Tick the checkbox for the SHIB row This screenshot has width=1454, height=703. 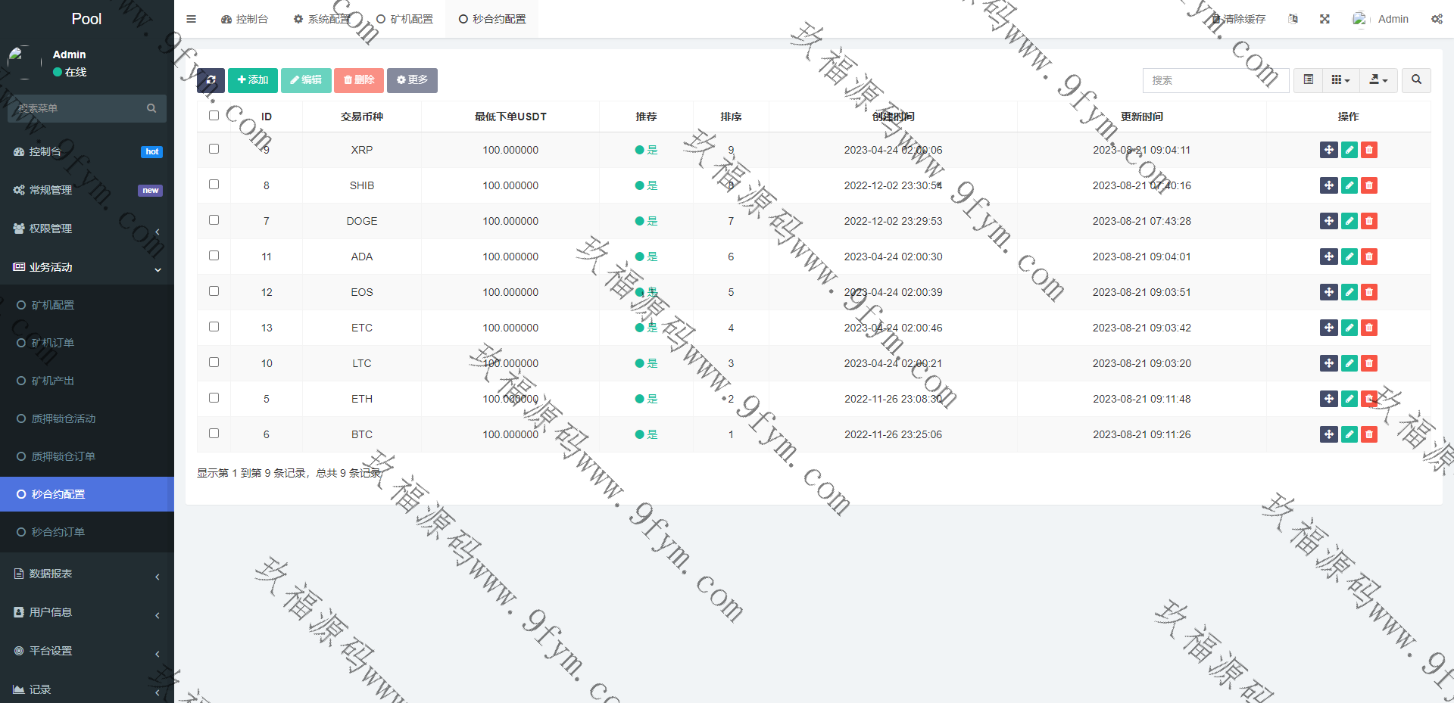(x=214, y=185)
